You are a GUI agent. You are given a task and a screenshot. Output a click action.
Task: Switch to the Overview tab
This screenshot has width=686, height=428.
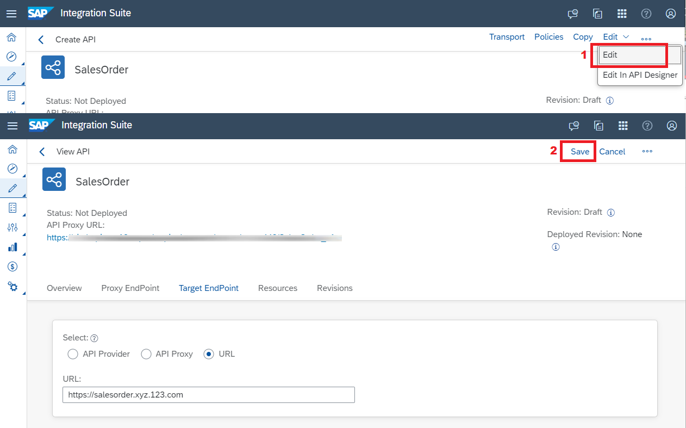coord(64,288)
